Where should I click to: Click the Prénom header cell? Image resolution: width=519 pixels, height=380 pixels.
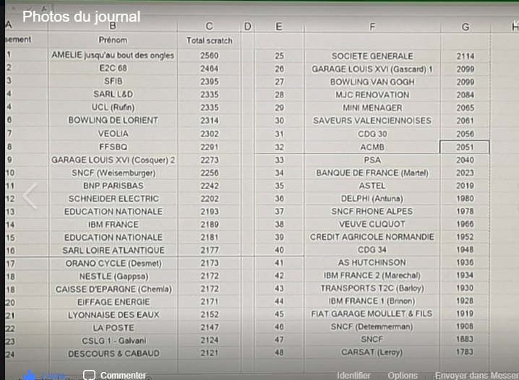[x=113, y=40]
